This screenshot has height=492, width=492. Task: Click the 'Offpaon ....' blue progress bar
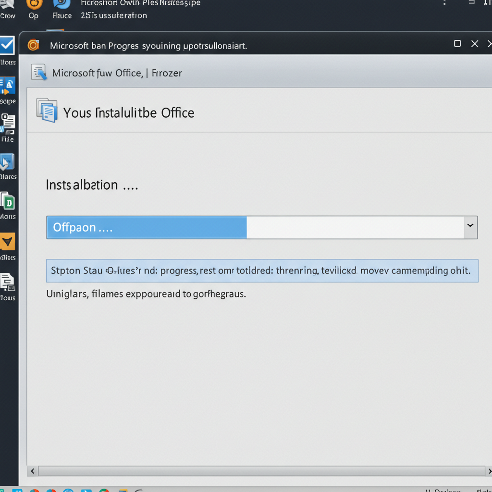click(x=147, y=227)
